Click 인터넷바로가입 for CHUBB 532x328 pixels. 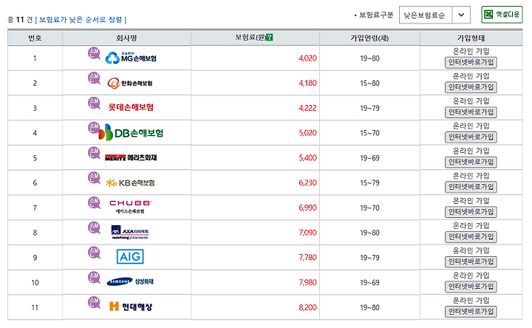[471, 212]
